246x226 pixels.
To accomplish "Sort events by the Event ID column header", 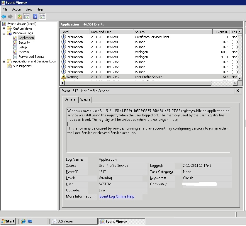I will [221, 32].
